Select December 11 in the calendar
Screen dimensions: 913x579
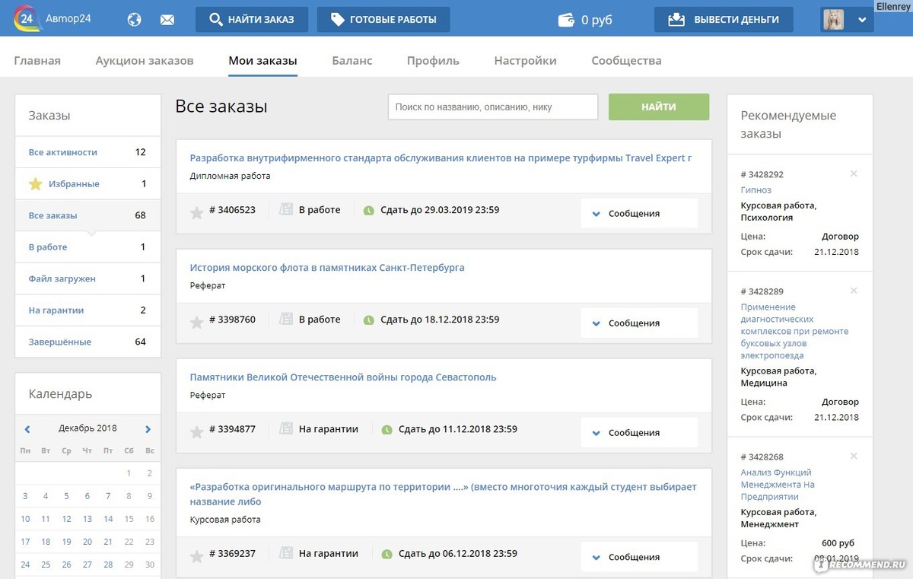(x=46, y=519)
